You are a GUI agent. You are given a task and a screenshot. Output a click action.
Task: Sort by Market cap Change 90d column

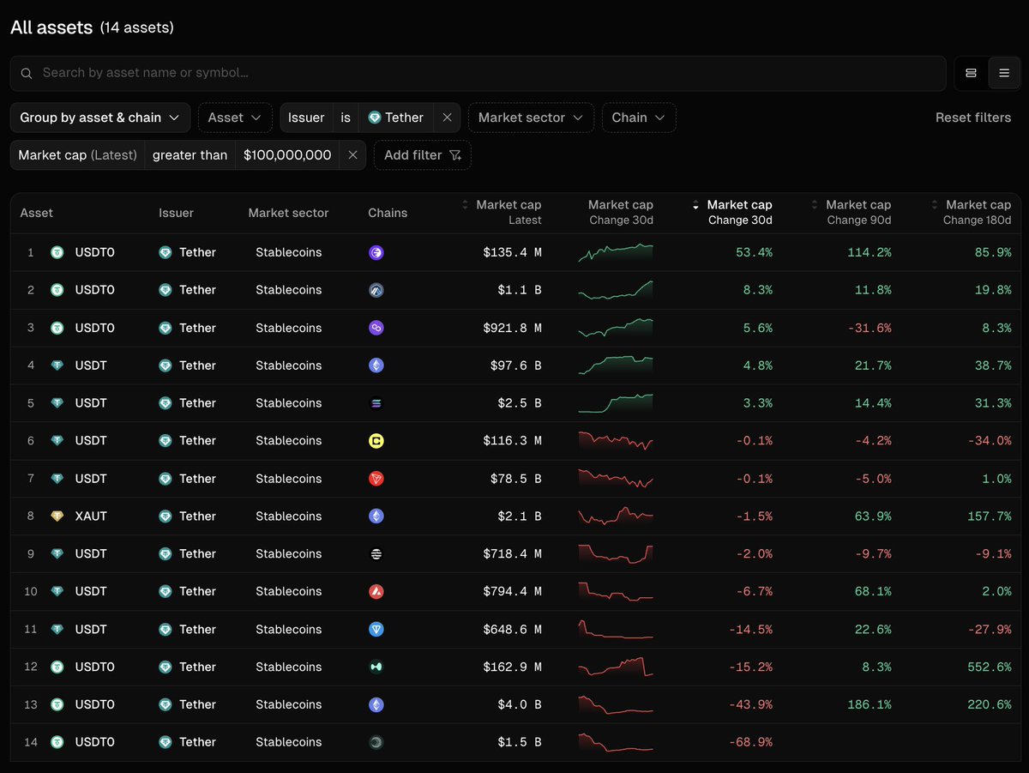[851, 213]
